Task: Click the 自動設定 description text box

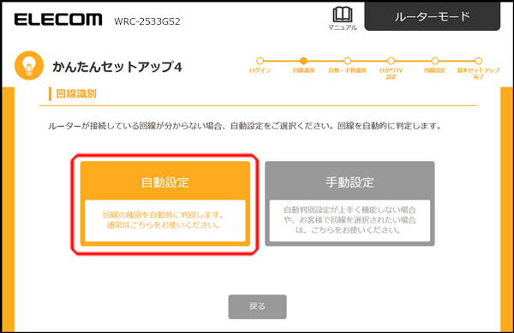Action: click(x=165, y=221)
